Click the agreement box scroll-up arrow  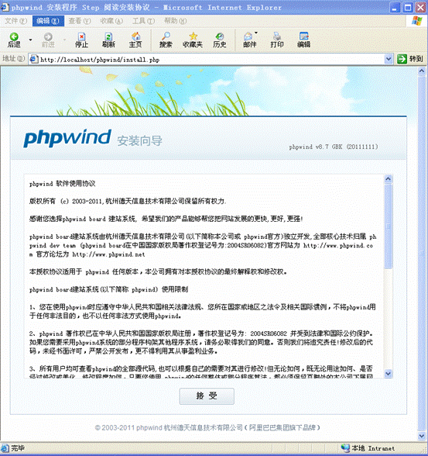[389, 179]
